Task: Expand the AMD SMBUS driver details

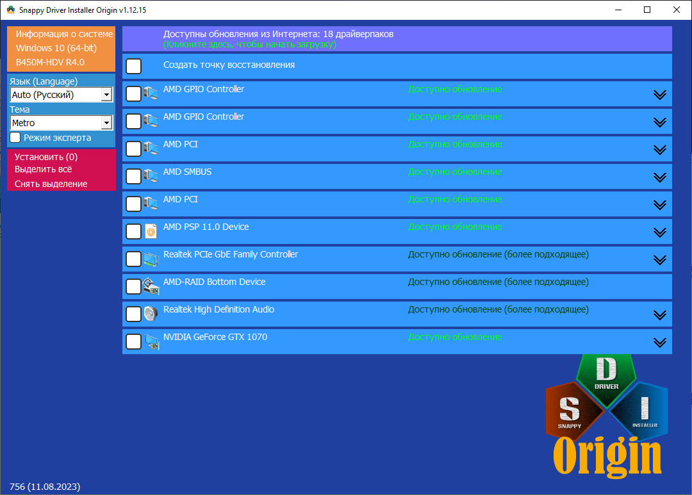Action: (x=659, y=177)
